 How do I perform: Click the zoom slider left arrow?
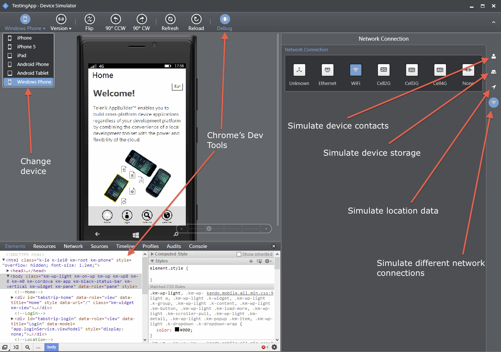[181, 229]
